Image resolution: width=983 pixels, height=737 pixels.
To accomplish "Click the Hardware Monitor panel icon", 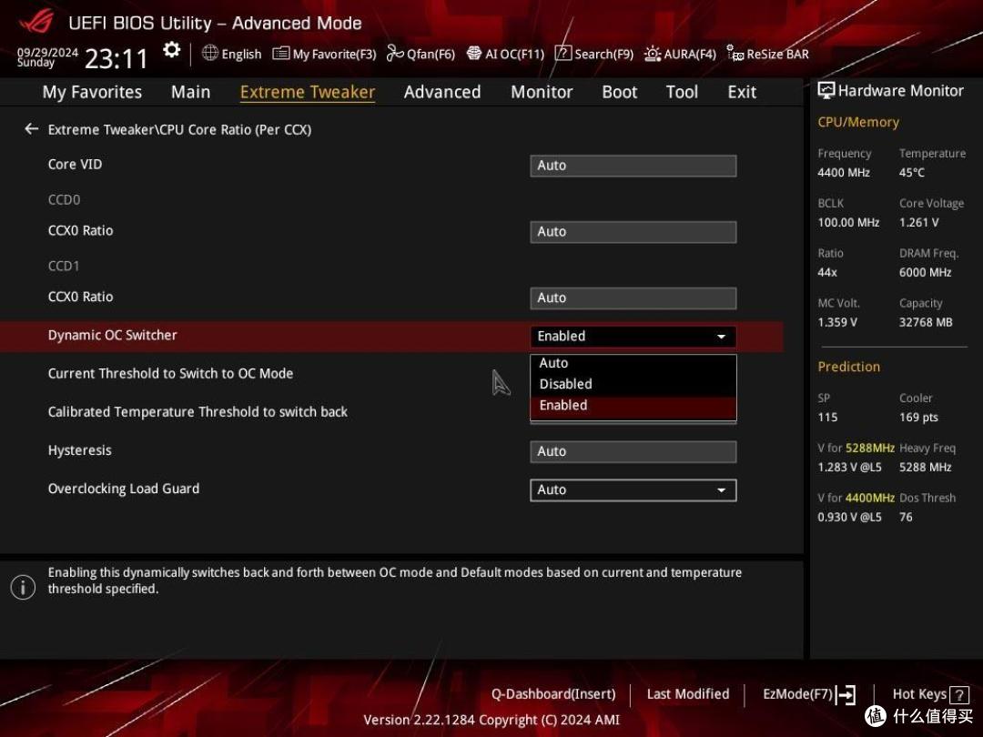I will pyautogui.click(x=826, y=90).
